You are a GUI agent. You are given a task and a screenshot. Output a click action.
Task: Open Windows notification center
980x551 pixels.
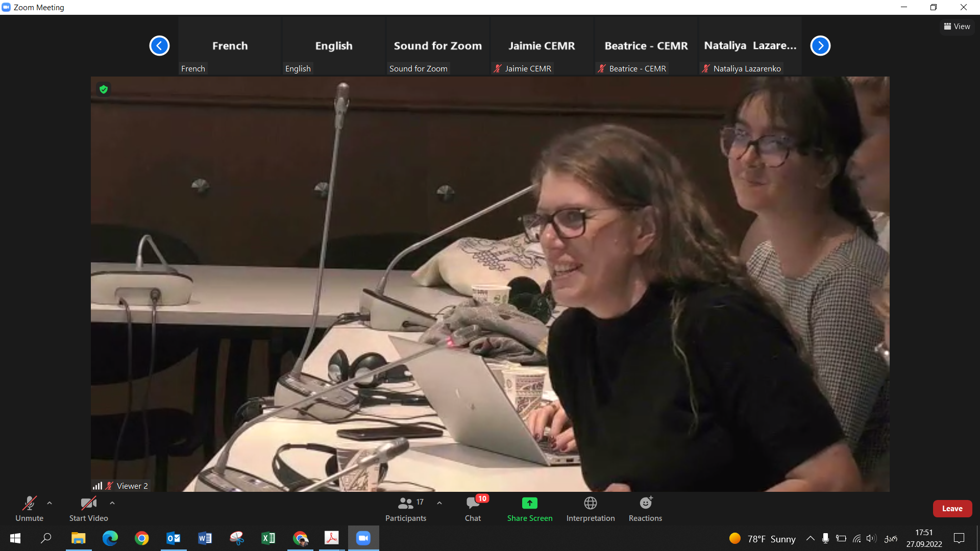(x=959, y=538)
